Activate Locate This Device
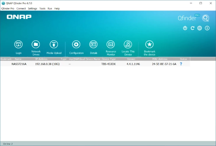The image size is (216, 146). click(128, 48)
